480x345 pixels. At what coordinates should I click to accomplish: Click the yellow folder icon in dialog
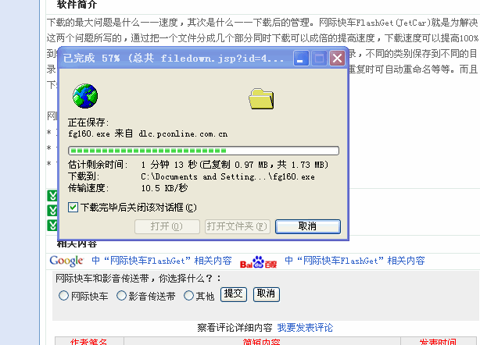click(261, 98)
